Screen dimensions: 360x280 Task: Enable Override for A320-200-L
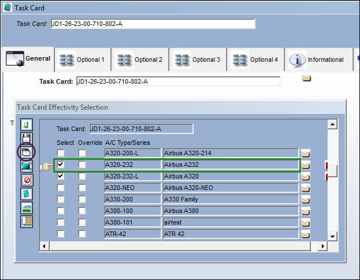[82, 153]
